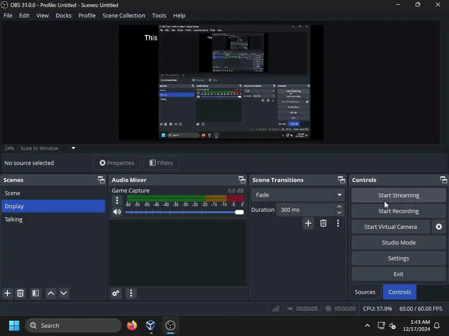Click the Windows taskbar Search box

[x=73, y=325]
